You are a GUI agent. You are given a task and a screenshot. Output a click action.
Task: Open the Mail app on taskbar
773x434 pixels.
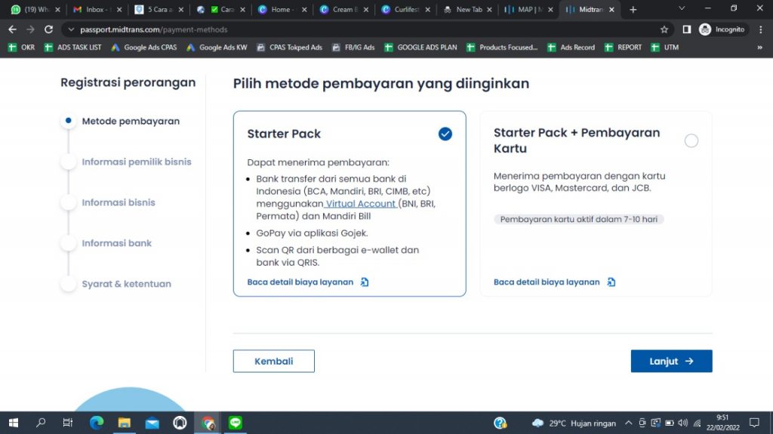coord(152,423)
